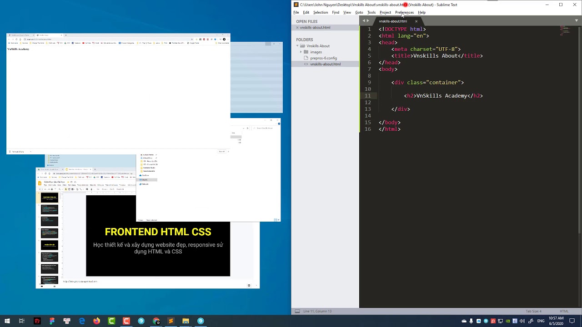Viewport: 582px width, 327px height.
Task: Click the volume speaker tray icon
Action: [x=522, y=321]
